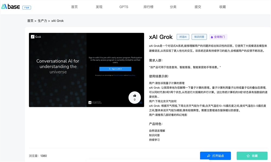Click the Grok website preview thumbnail

tap(86, 70)
